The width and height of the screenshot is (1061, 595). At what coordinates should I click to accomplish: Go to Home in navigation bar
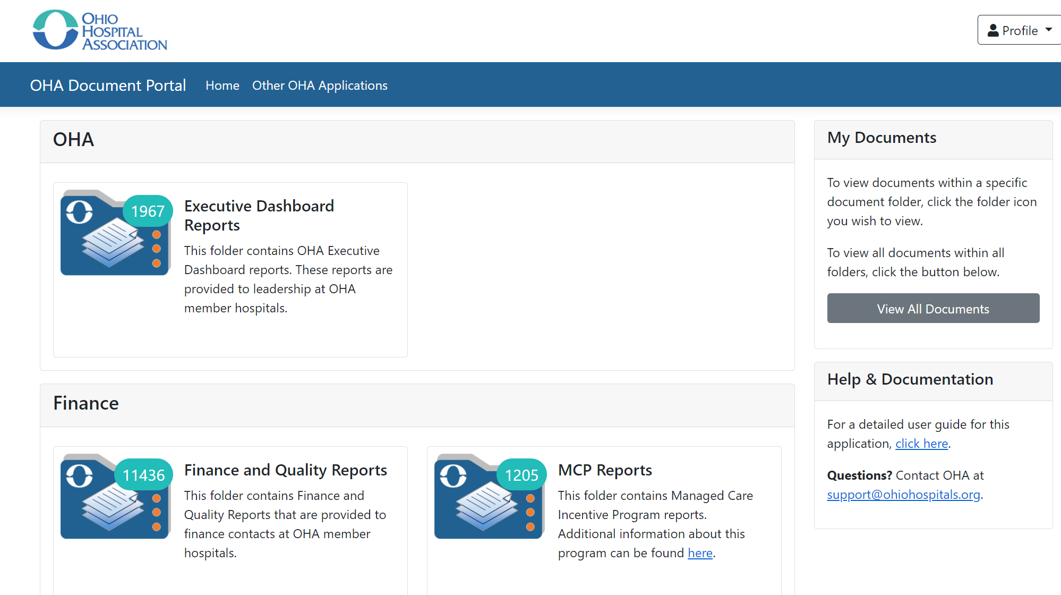pos(222,86)
